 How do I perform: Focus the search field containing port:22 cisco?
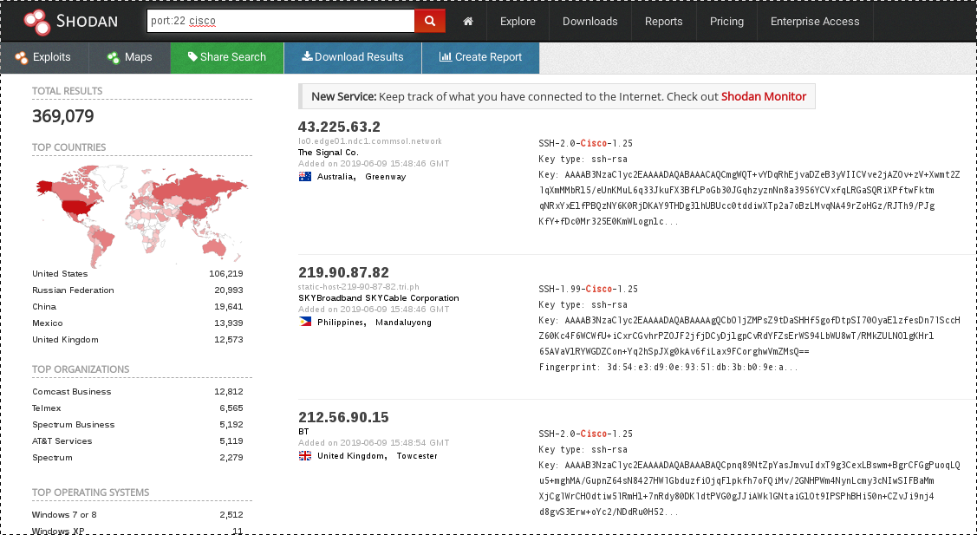280,21
